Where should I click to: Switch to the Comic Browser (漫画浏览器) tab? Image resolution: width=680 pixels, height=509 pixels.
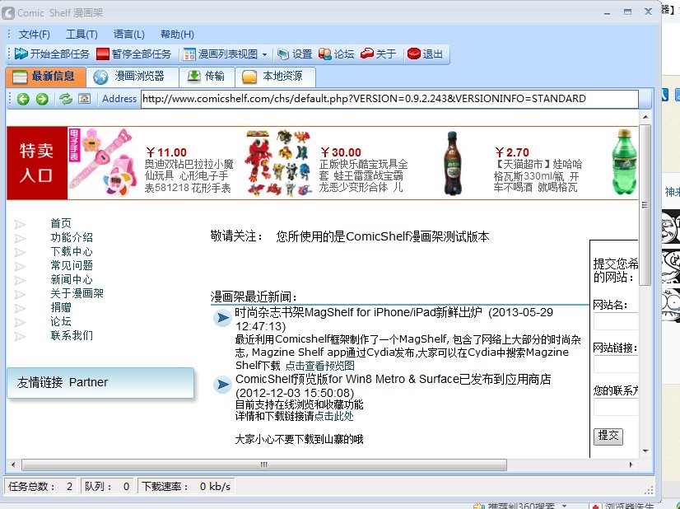(133, 77)
